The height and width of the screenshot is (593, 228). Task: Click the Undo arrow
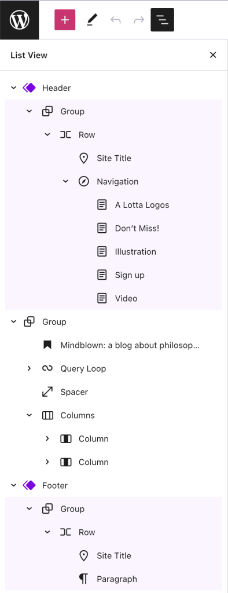115,20
